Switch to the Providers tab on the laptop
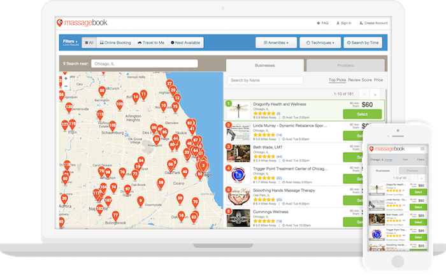This screenshot has width=446, height=275. 345,66
